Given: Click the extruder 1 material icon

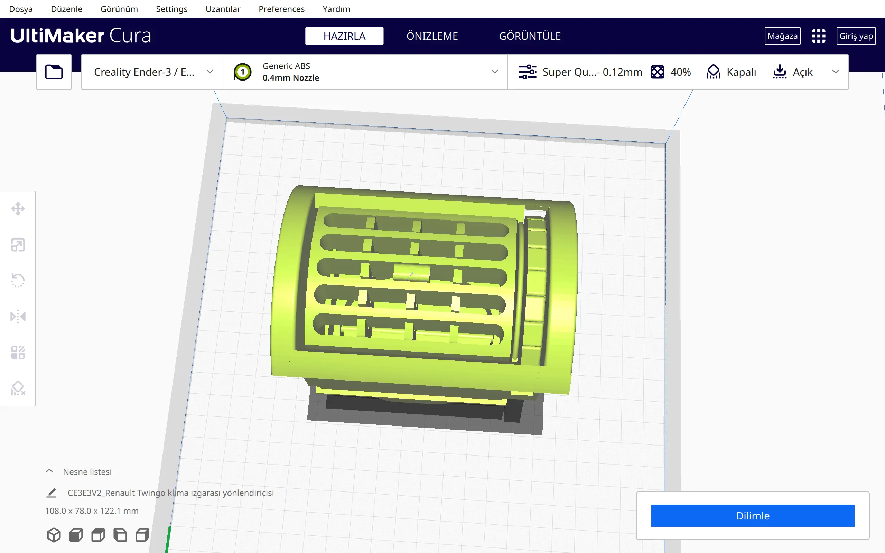Looking at the screenshot, I should [x=242, y=72].
